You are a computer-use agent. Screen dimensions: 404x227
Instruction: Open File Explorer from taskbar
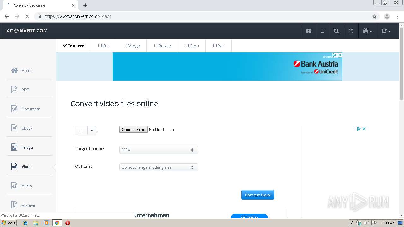36,223
